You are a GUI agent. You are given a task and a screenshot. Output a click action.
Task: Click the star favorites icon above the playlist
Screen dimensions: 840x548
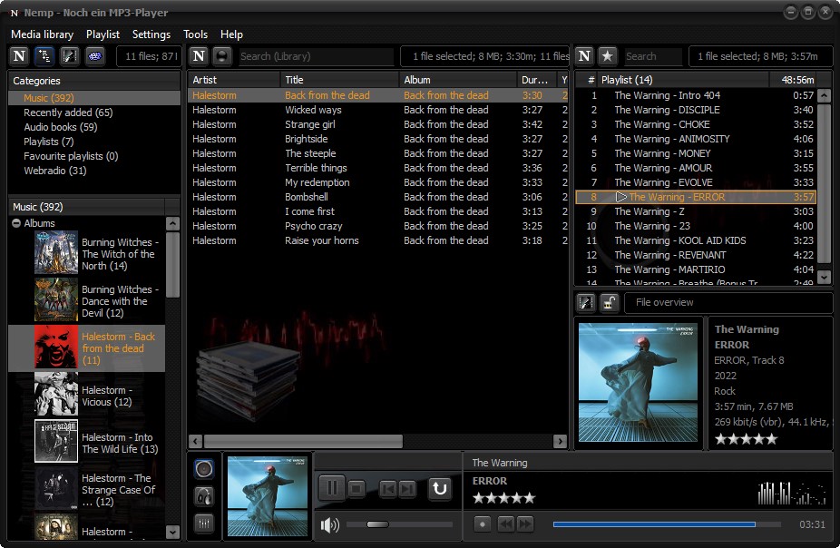608,56
